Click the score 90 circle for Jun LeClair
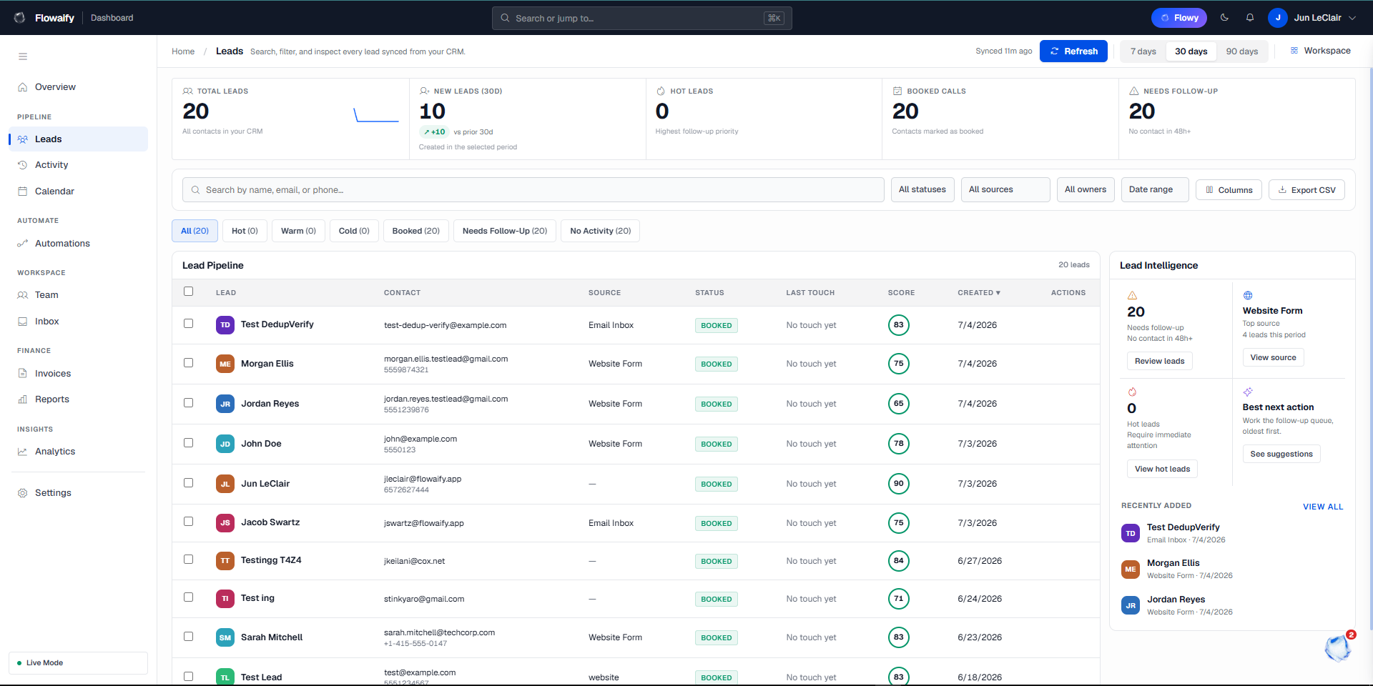Viewport: 1373px width, 686px height. click(x=899, y=484)
